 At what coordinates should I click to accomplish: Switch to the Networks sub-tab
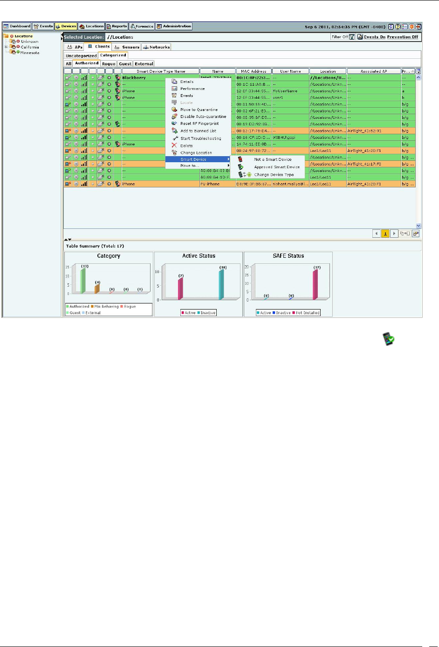click(157, 47)
